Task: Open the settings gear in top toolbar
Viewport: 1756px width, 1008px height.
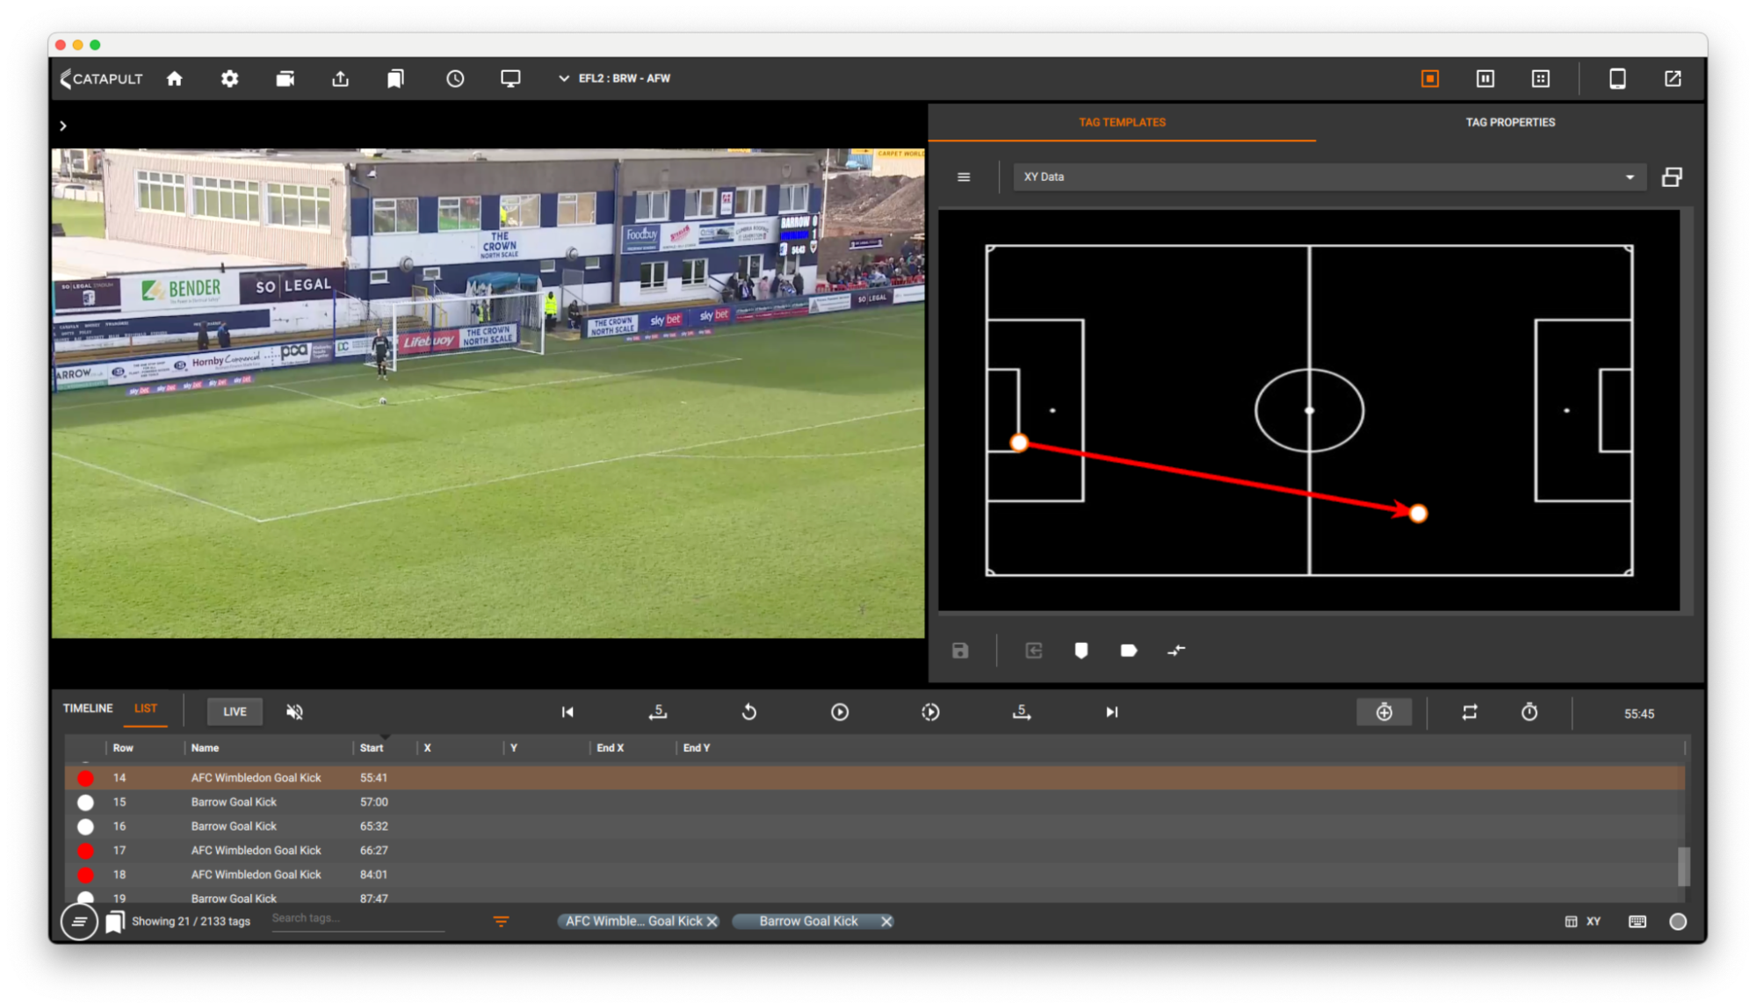Action: click(x=229, y=78)
